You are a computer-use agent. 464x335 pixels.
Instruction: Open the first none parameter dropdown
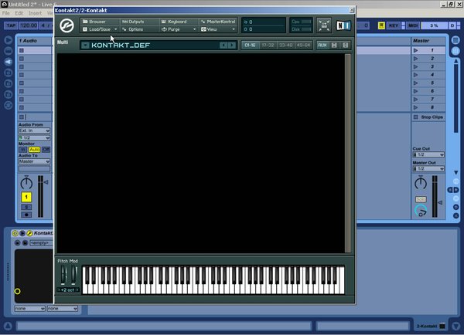[x=29, y=309]
